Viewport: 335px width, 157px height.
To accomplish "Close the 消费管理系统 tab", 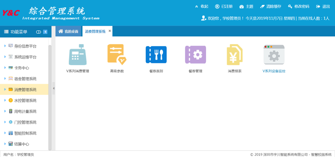I will coord(110,31).
